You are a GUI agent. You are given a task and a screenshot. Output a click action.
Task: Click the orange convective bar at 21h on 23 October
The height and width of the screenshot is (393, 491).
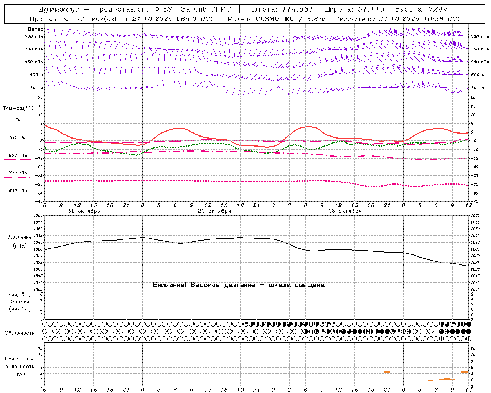pos(387,372)
